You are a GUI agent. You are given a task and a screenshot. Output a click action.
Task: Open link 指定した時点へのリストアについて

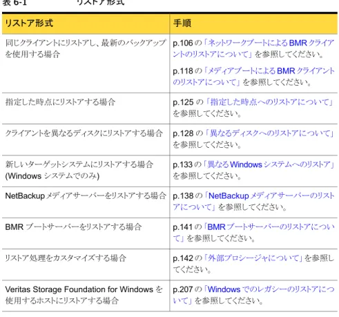[270, 102]
